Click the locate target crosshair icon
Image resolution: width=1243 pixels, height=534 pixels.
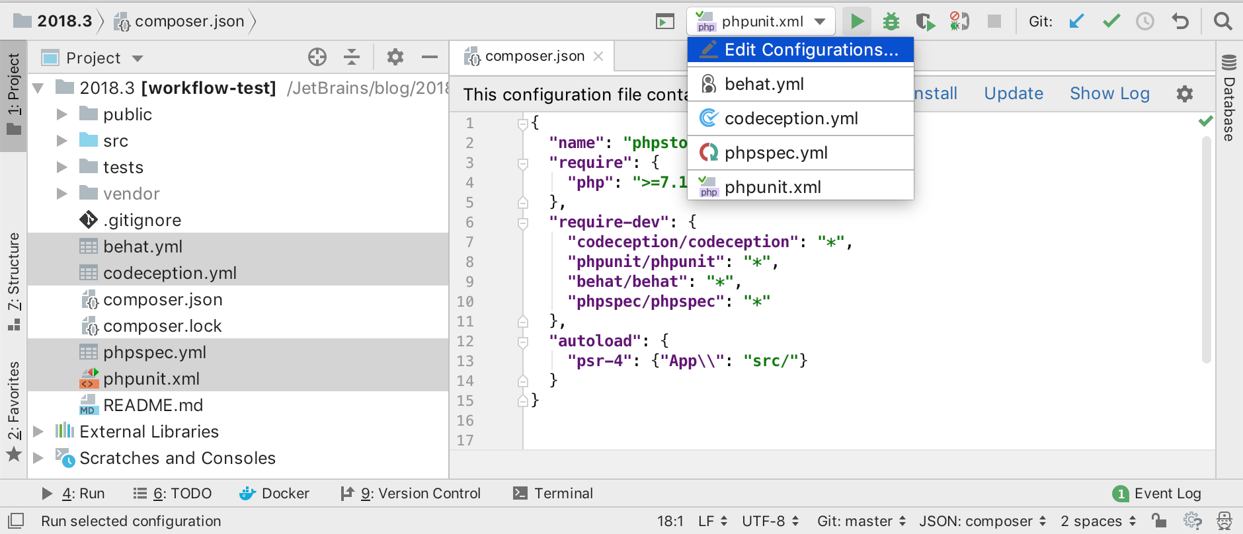[x=317, y=57]
